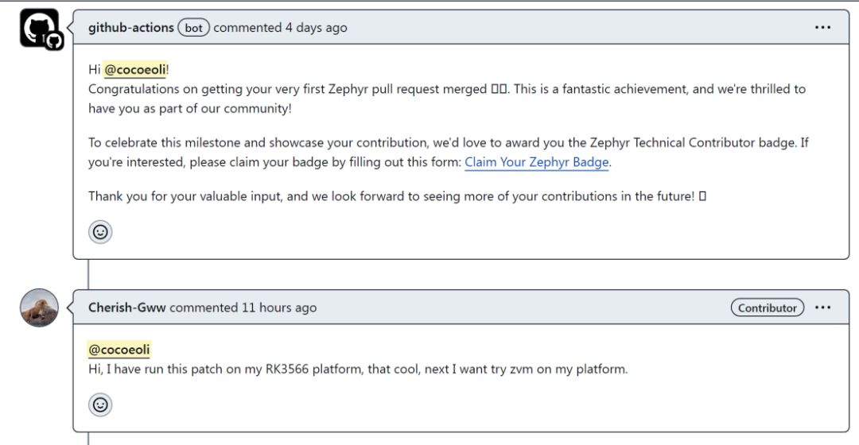Add reaction to Cherish-Gww comment
859x445 pixels.
tap(100, 405)
